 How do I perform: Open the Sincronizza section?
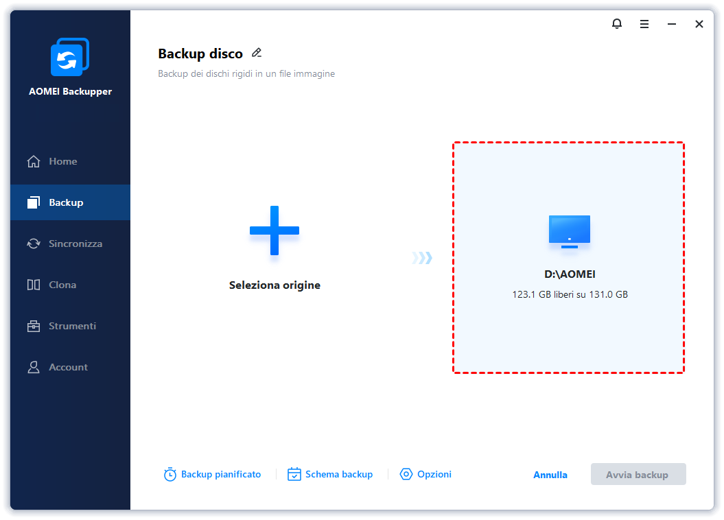click(x=70, y=244)
